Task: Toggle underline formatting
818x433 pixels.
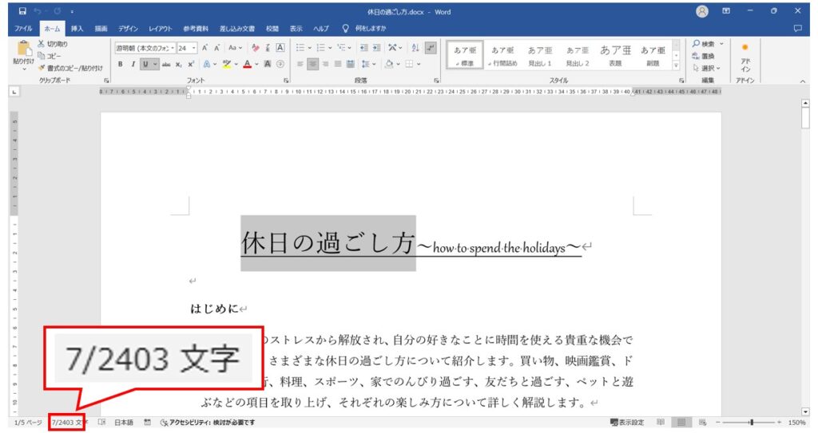Action: 145,64
